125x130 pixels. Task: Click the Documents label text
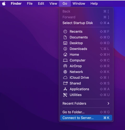point(79,37)
